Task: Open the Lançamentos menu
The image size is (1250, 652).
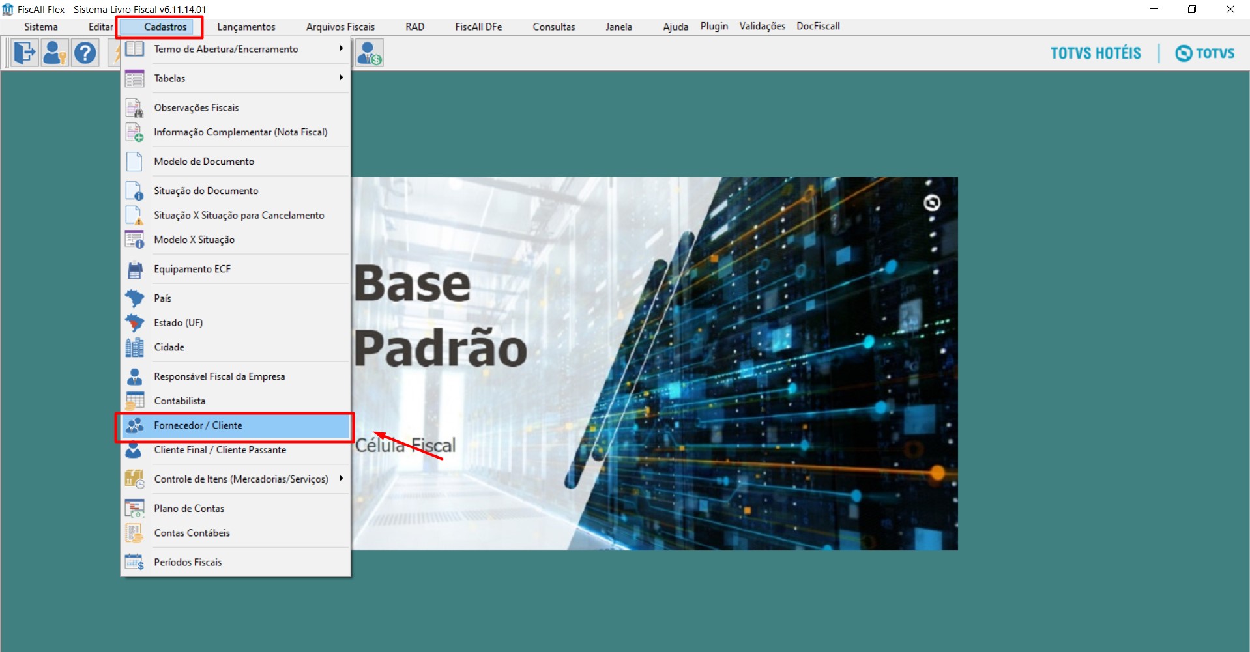Action: click(246, 27)
